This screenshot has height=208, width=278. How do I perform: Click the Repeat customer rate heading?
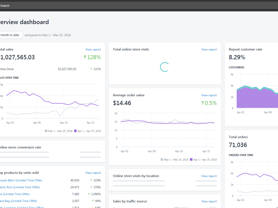(x=245, y=49)
